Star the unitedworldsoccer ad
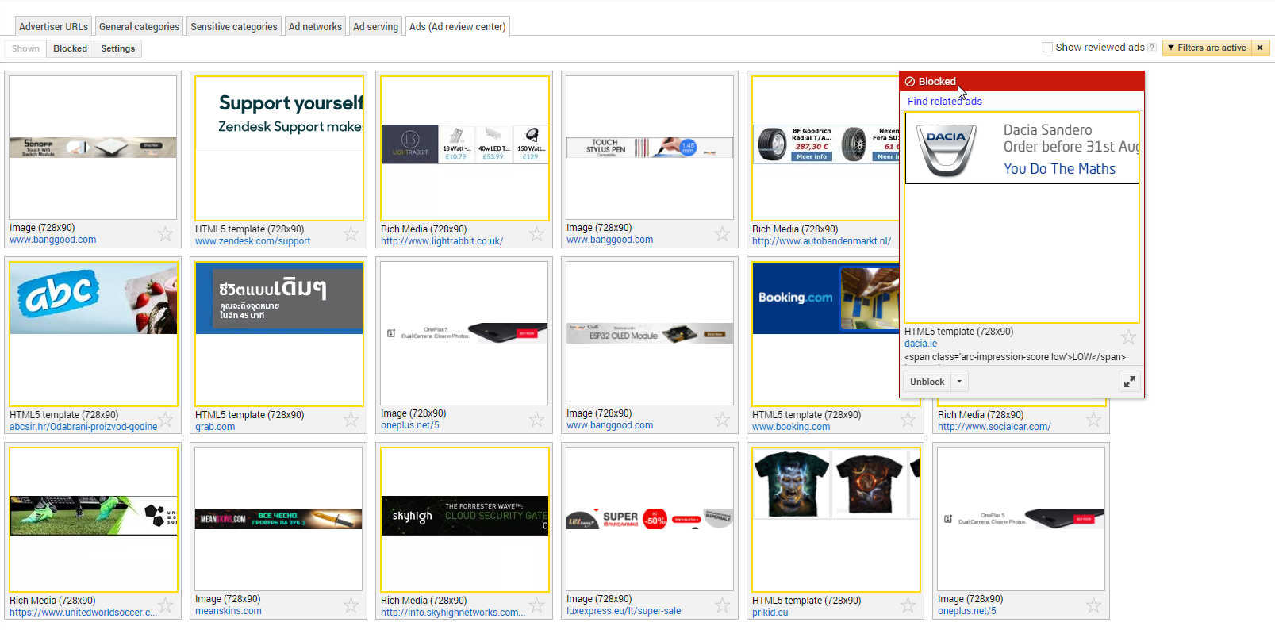This screenshot has height=630, width=1275. click(x=165, y=605)
